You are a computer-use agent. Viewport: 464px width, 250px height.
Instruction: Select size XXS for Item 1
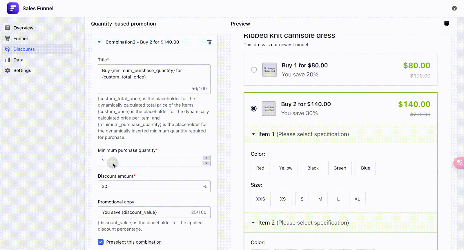[x=261, y=199]
